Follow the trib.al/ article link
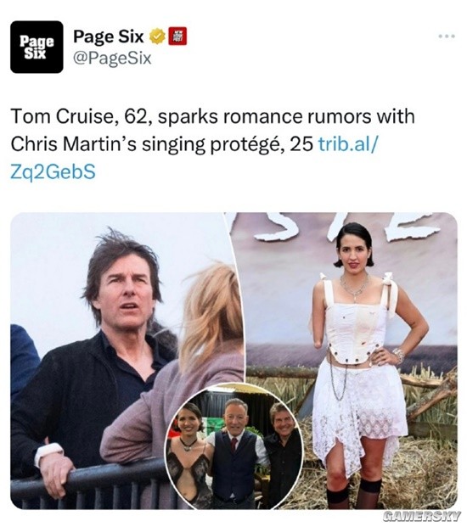 point(347,144)
